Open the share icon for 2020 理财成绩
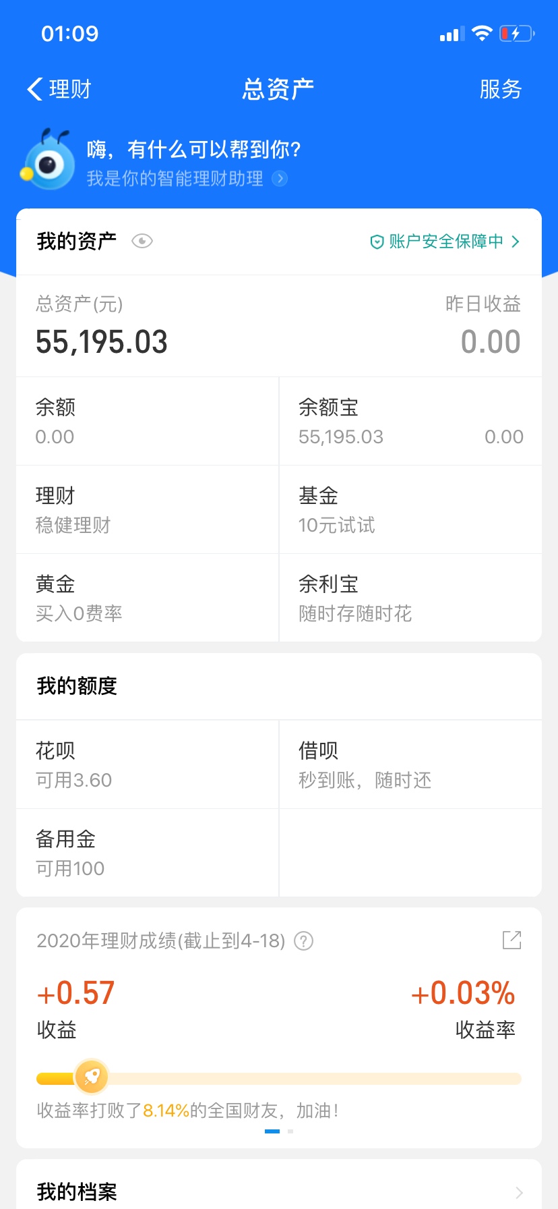558x1209 pixels. point(512,940)
